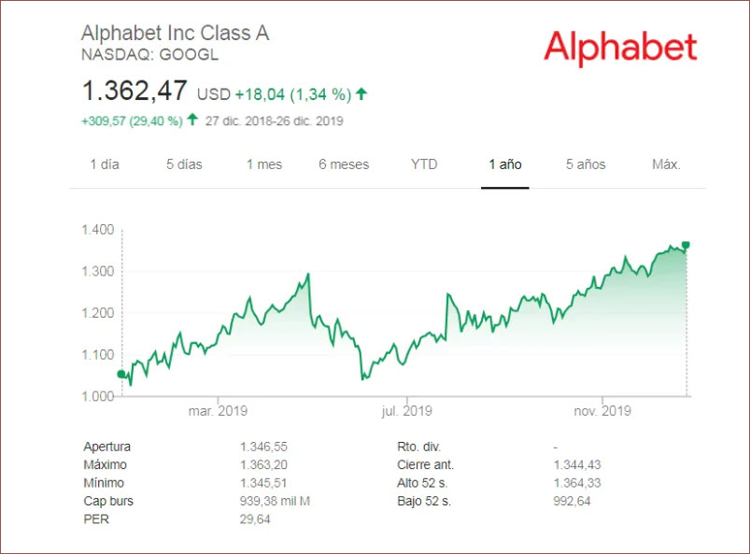Select the 1 año tab
750x554 pixels.
pos(505,164)
